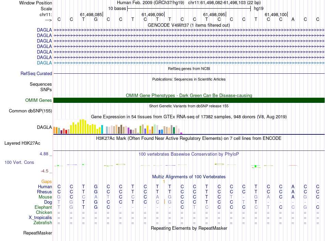Click the orange Gaps label
This screenshot has width=325, height=241.
click(47, 182)
